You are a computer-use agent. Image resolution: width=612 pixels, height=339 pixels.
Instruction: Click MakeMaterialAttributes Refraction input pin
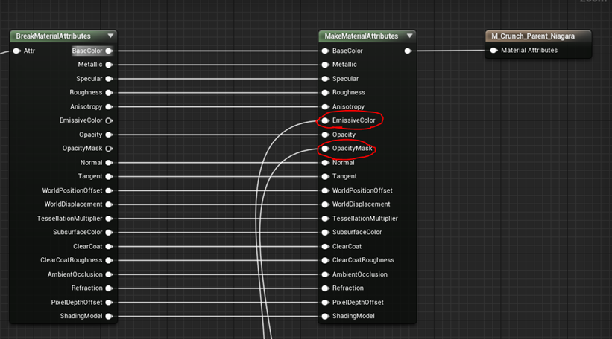click(325, 288)
